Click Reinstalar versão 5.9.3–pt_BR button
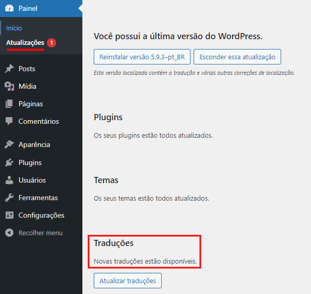The width and height of the screenshot is (311, 294). pyautogui.click(x=142, y=57)
